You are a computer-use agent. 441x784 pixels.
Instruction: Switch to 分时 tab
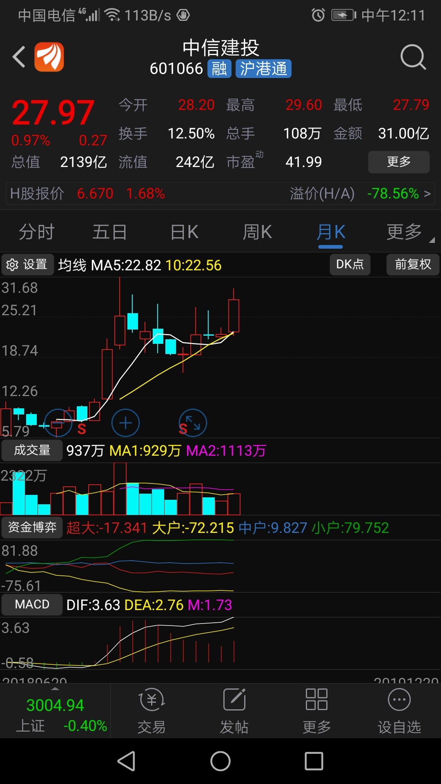pyautogui.click(x=37, y=232)
